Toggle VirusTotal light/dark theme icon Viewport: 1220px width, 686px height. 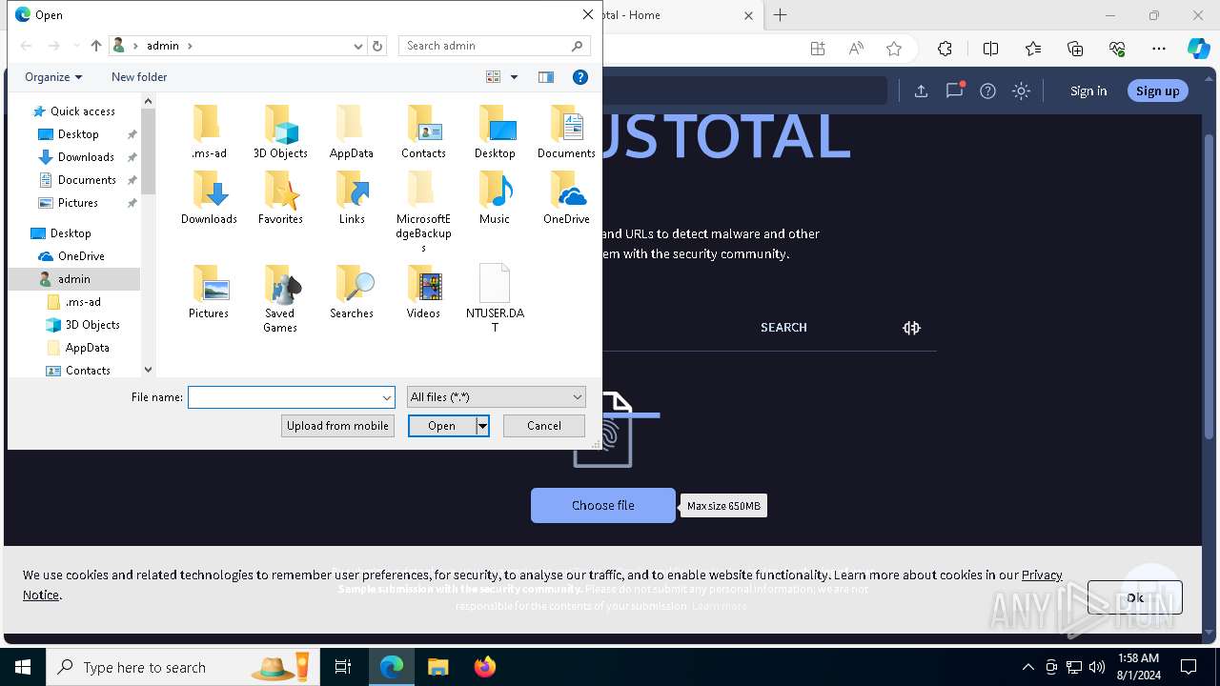pos(1021,91)
